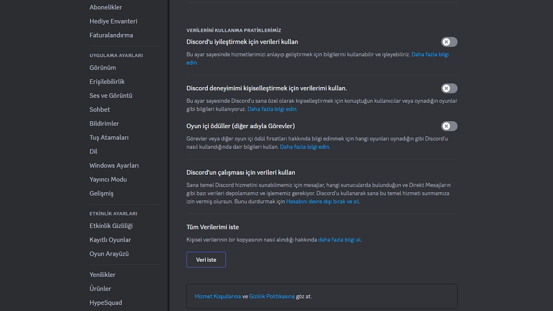Open the "Gizlilik Politikasına" link

[272, 296]
